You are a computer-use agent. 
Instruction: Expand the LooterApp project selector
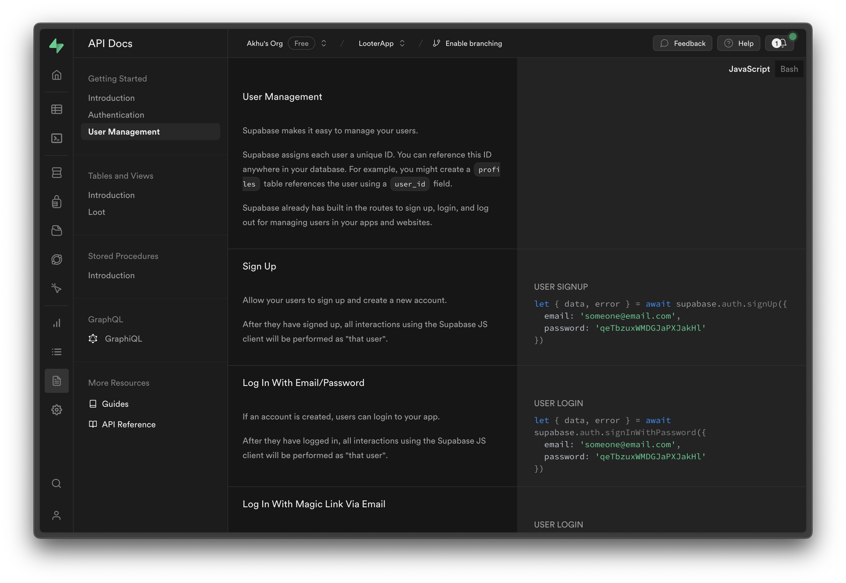tap(402, 43)
